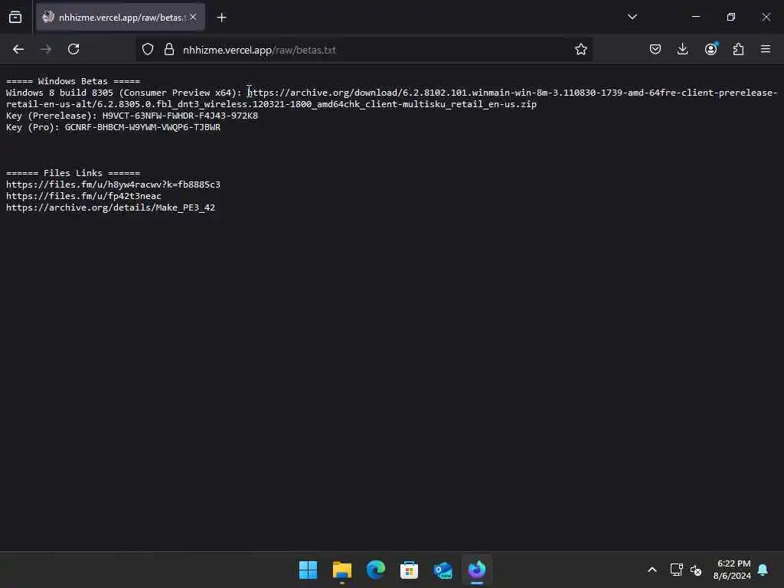Click the Pro key GCNRF line
Screen dimensions: 784x588
coord(113,127)
